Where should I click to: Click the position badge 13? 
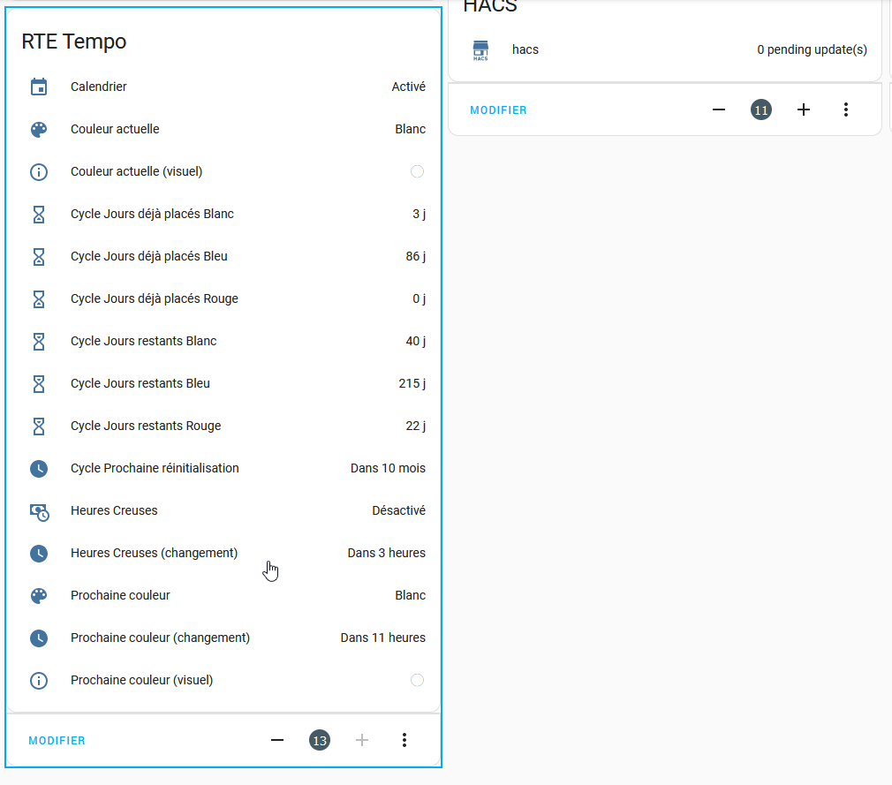point(320,740)
